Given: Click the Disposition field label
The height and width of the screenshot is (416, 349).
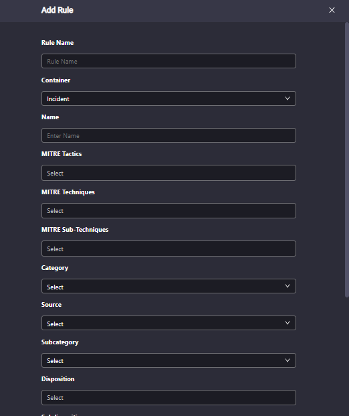Looking at the screenshot, I should coord(57,379).
